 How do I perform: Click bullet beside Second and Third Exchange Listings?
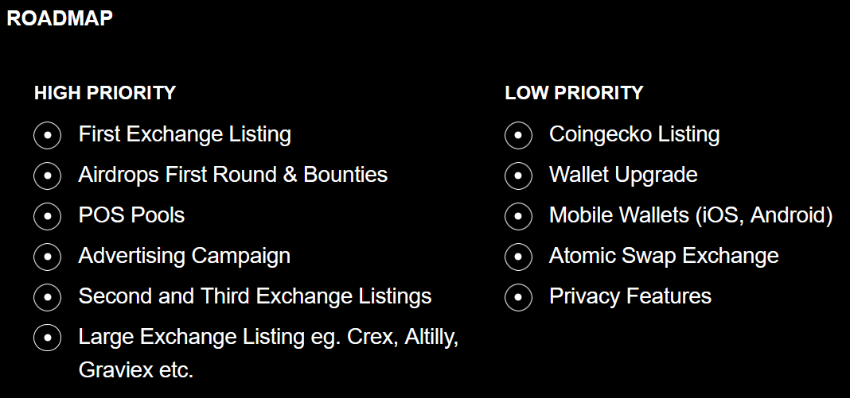click(47, 297)
